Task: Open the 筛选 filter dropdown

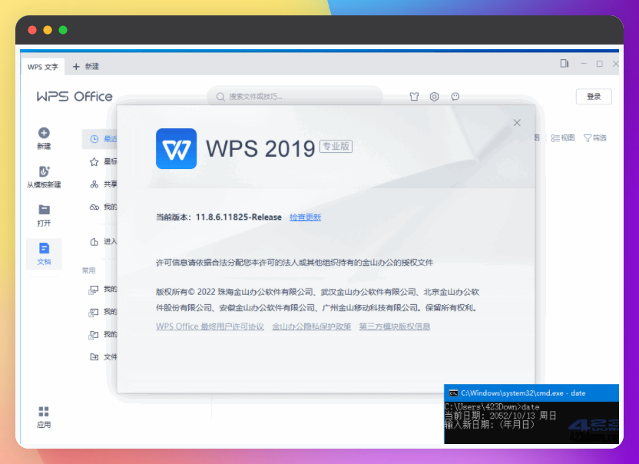Action: coord(595,138)
